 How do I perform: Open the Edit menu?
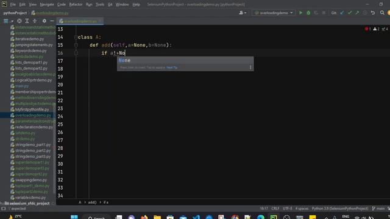click(23, 4)
